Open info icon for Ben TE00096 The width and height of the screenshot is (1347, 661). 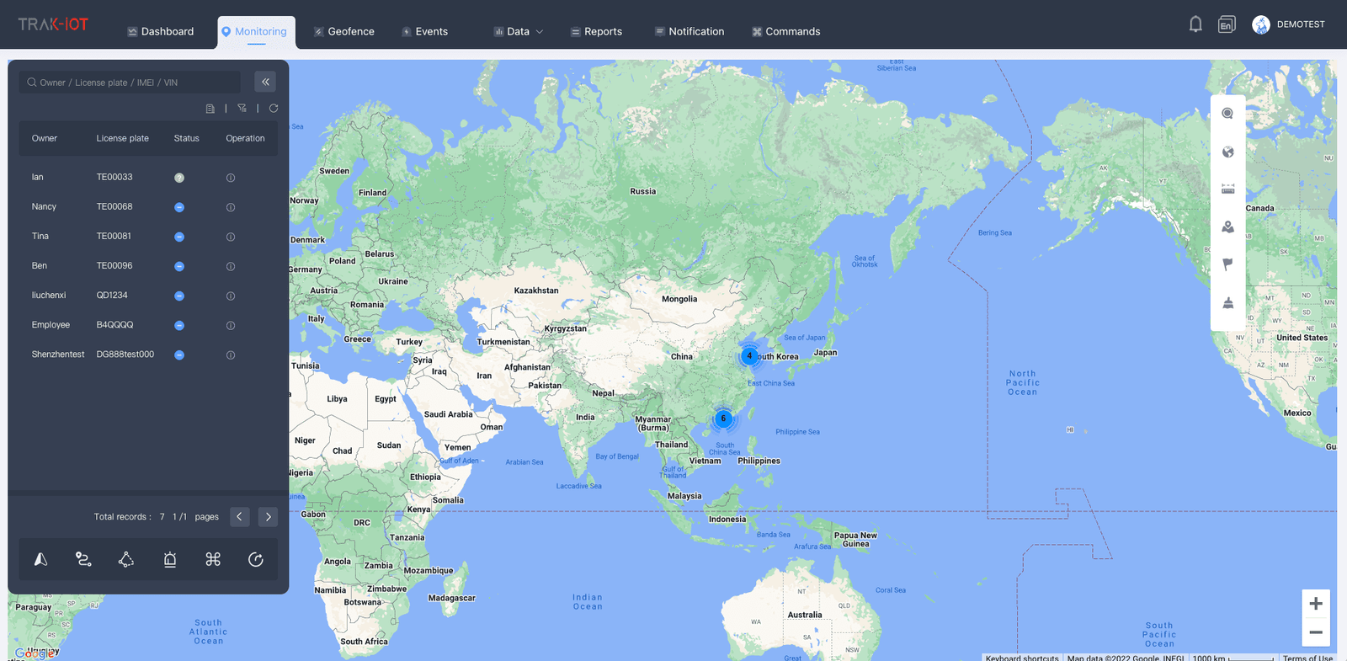(231, 266)
